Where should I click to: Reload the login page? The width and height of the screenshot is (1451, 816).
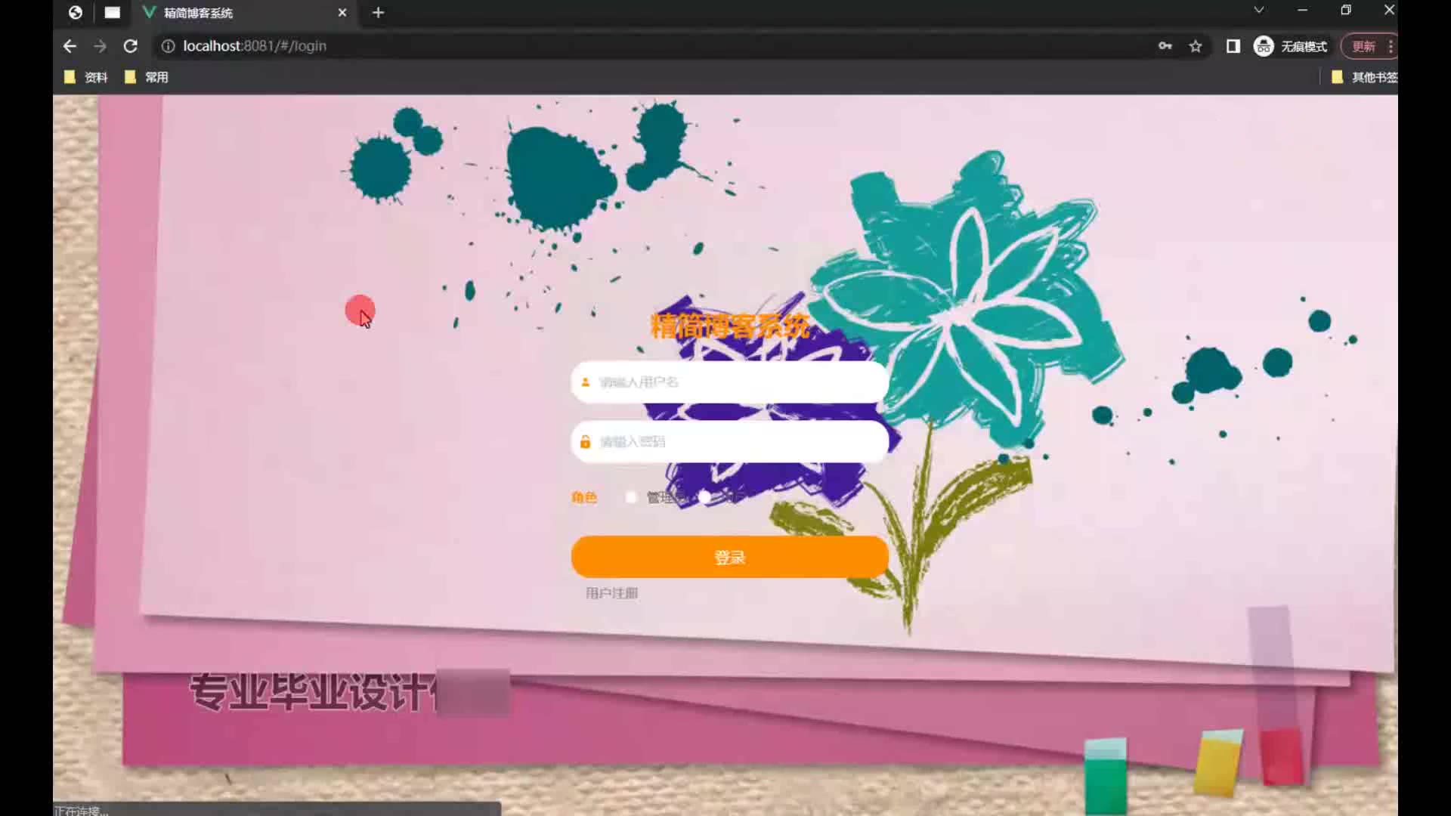pos(130,46)
